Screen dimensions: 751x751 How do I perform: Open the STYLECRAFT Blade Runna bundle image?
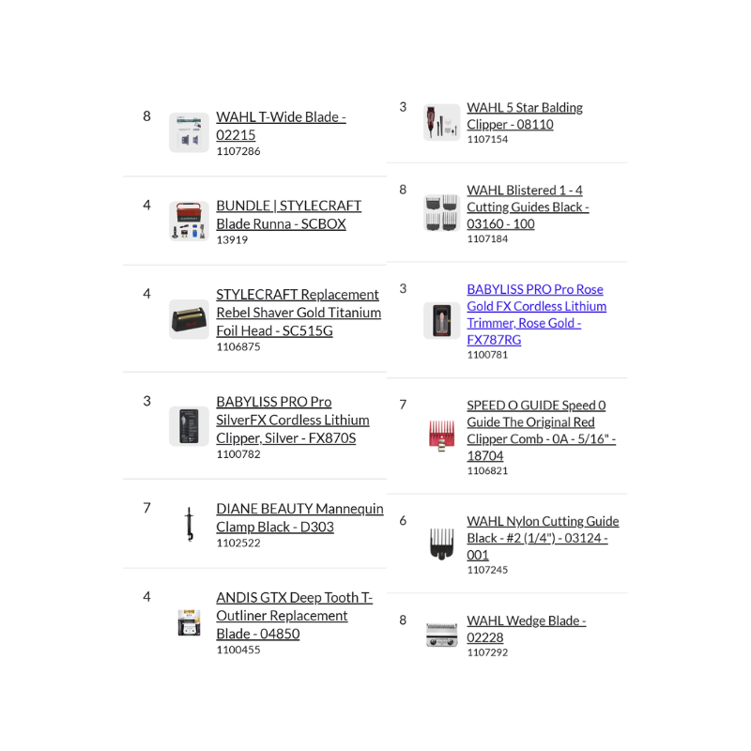pyautogui.click(x=189, y=222)
